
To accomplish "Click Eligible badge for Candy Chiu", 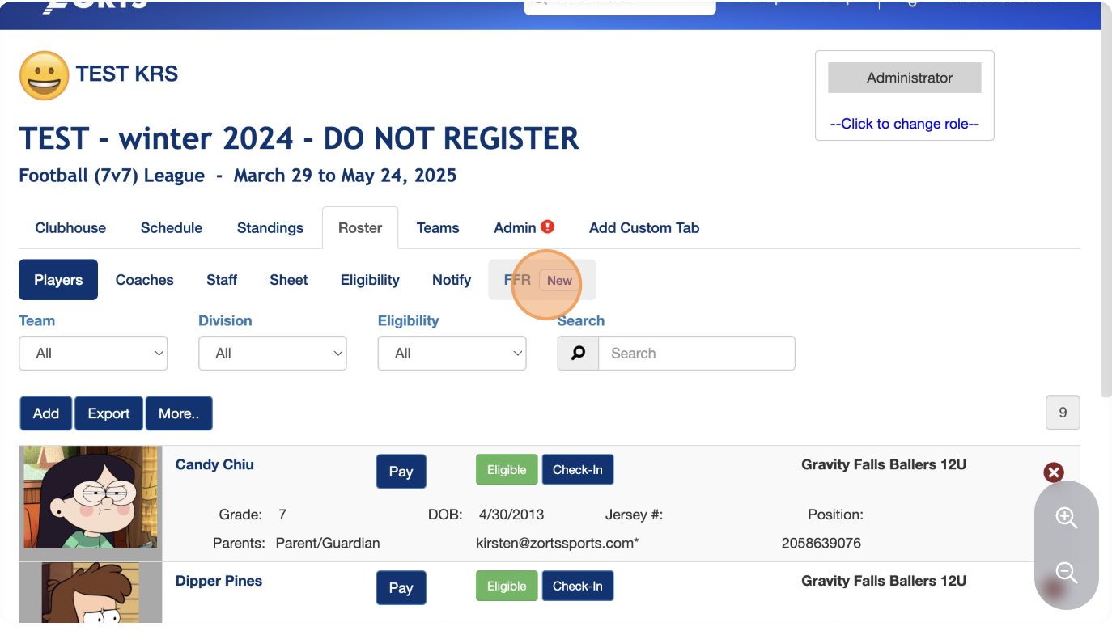I will pyautogui.click(x=507, y=470).
